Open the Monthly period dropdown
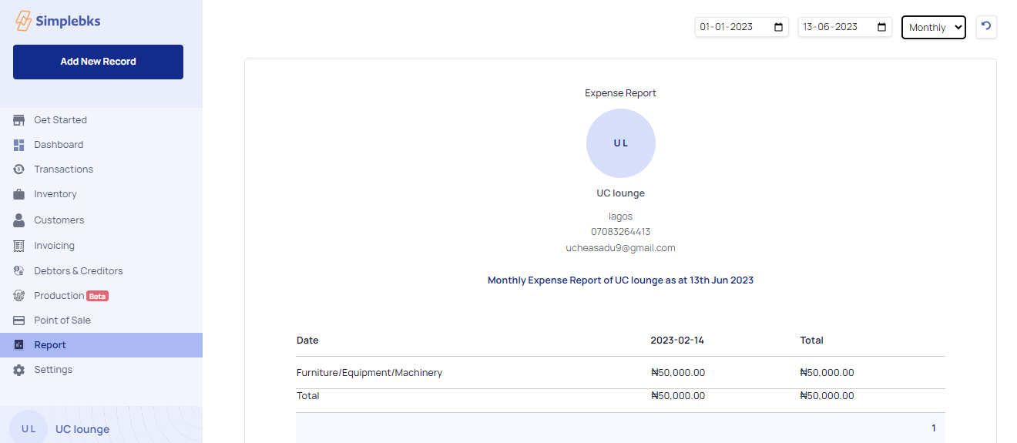This screenshot has height=443, width=1017. (934, 27)
